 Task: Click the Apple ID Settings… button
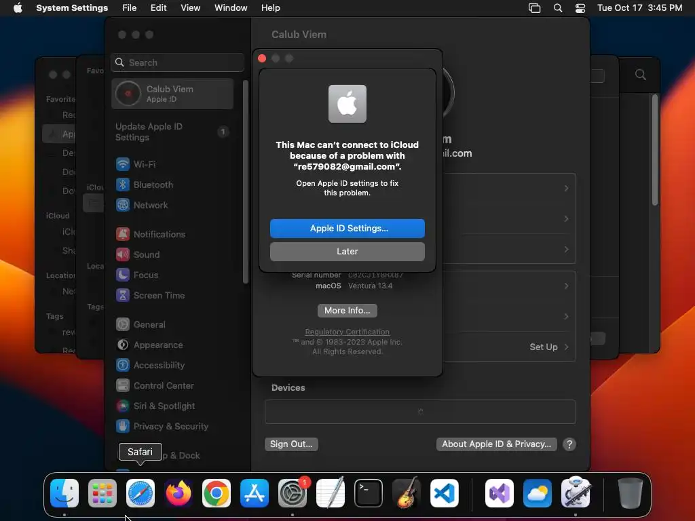pyautogui.click(x=347, y=228)
